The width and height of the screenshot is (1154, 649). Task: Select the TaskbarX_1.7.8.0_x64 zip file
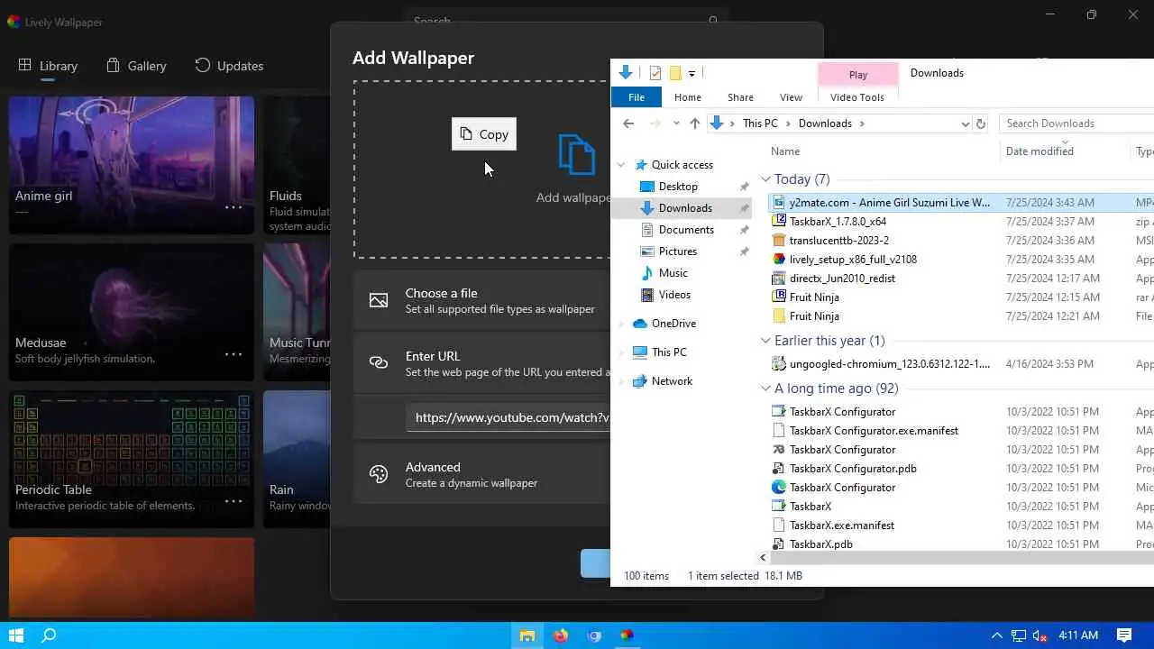coord(838,222)
